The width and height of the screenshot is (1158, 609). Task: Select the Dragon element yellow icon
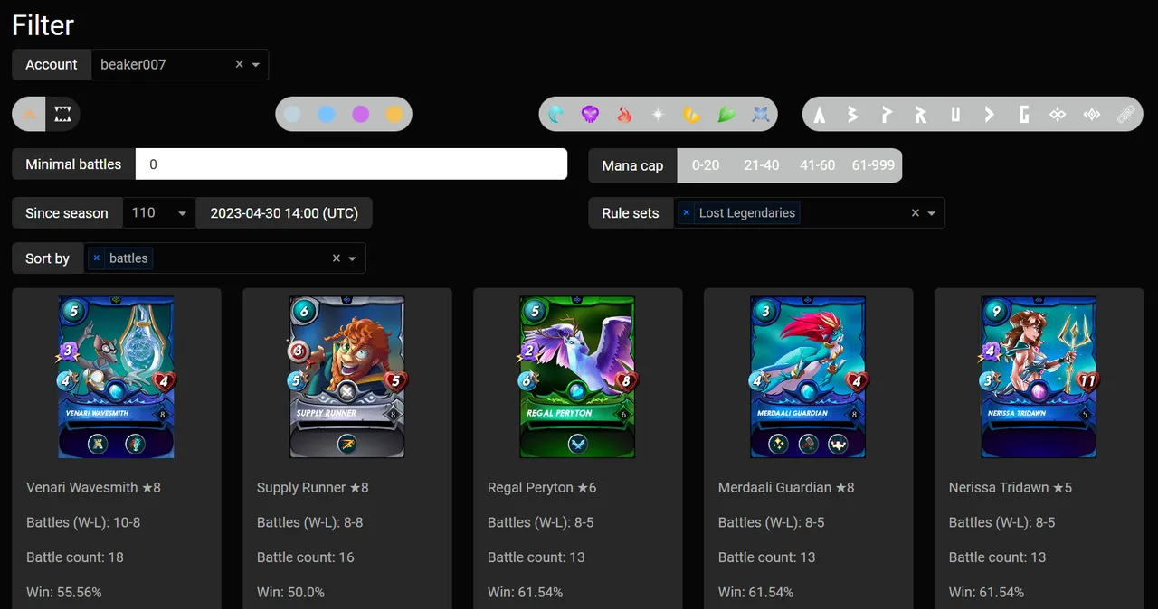click(692, 115)
